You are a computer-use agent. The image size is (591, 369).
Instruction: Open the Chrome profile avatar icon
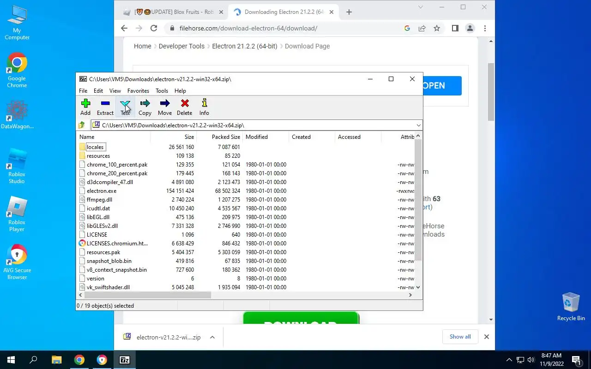point(470,28)
